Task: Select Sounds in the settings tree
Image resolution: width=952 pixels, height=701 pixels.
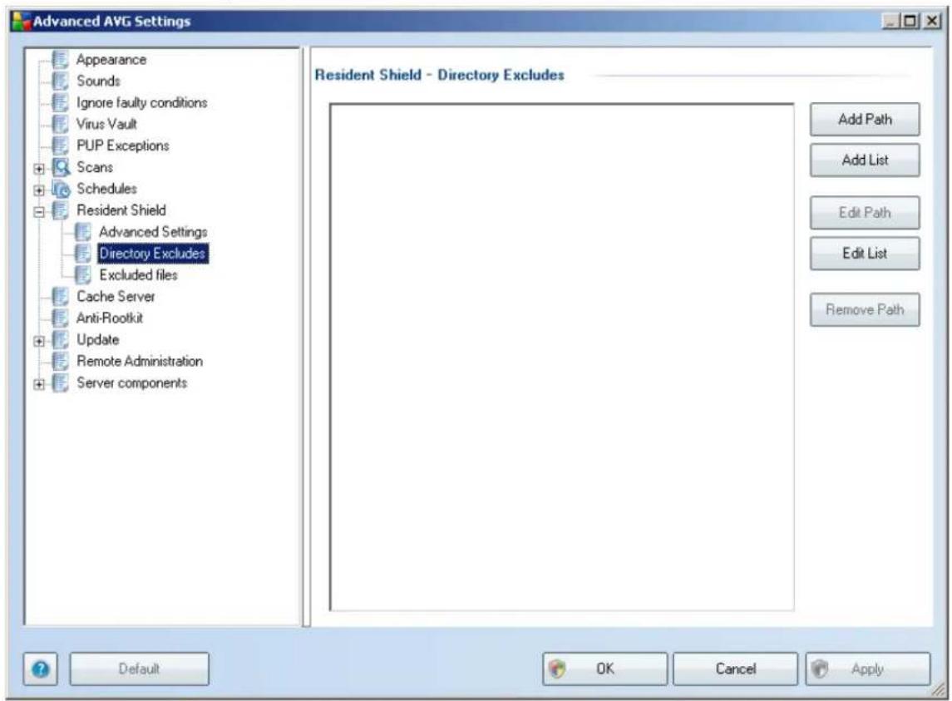Action: tap(98, 81)
